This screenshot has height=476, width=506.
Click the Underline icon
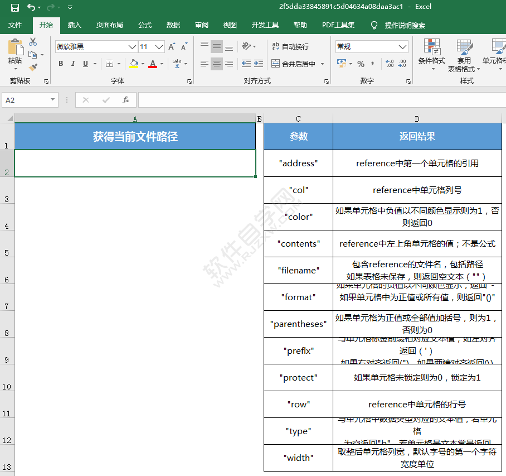85,63
